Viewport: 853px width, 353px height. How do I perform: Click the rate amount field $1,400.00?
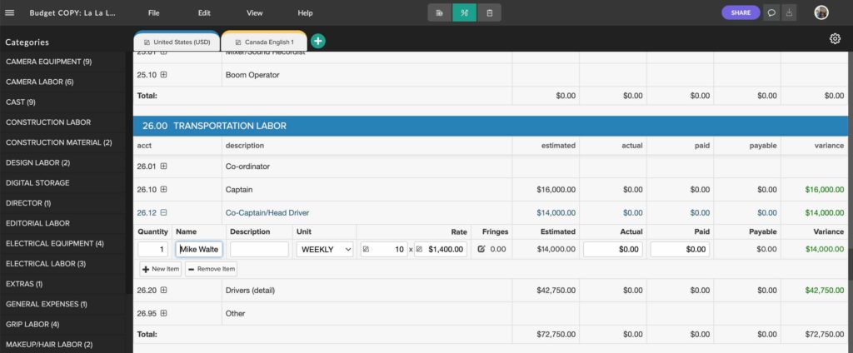(441, 249)
